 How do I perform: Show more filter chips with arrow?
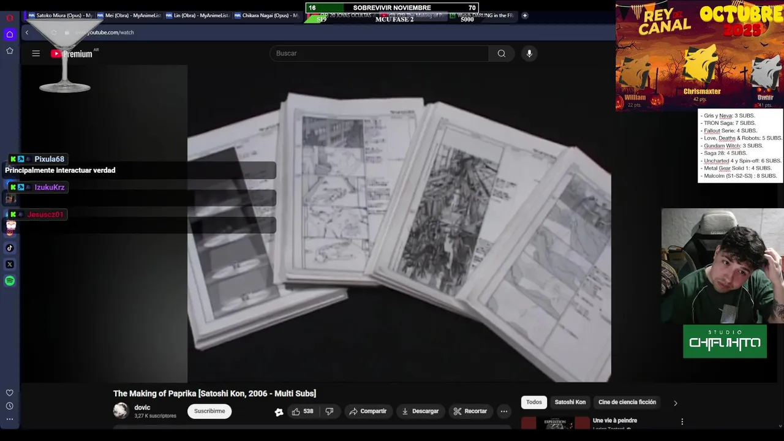(676, 403)
